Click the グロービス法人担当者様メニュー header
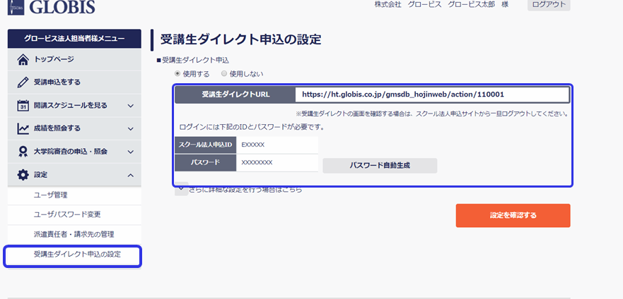Viewport: 623px width, 299px height. pyautogui.click(x=74, y=39)
